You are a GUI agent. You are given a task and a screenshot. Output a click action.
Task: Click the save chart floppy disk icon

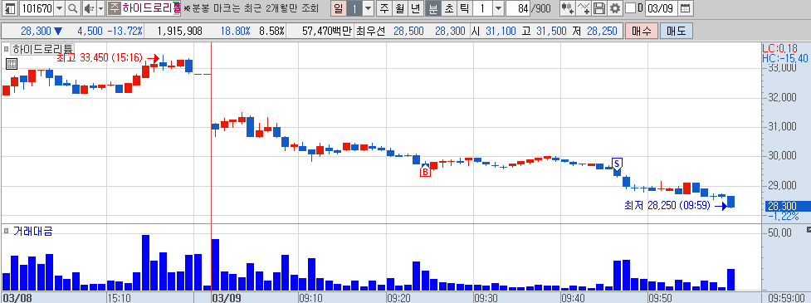[599, 8]
